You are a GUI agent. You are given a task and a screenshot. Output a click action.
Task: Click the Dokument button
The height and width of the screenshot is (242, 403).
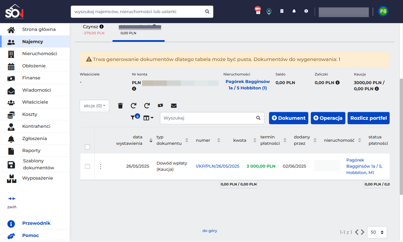pyautogui.click(x=289, y=118)
